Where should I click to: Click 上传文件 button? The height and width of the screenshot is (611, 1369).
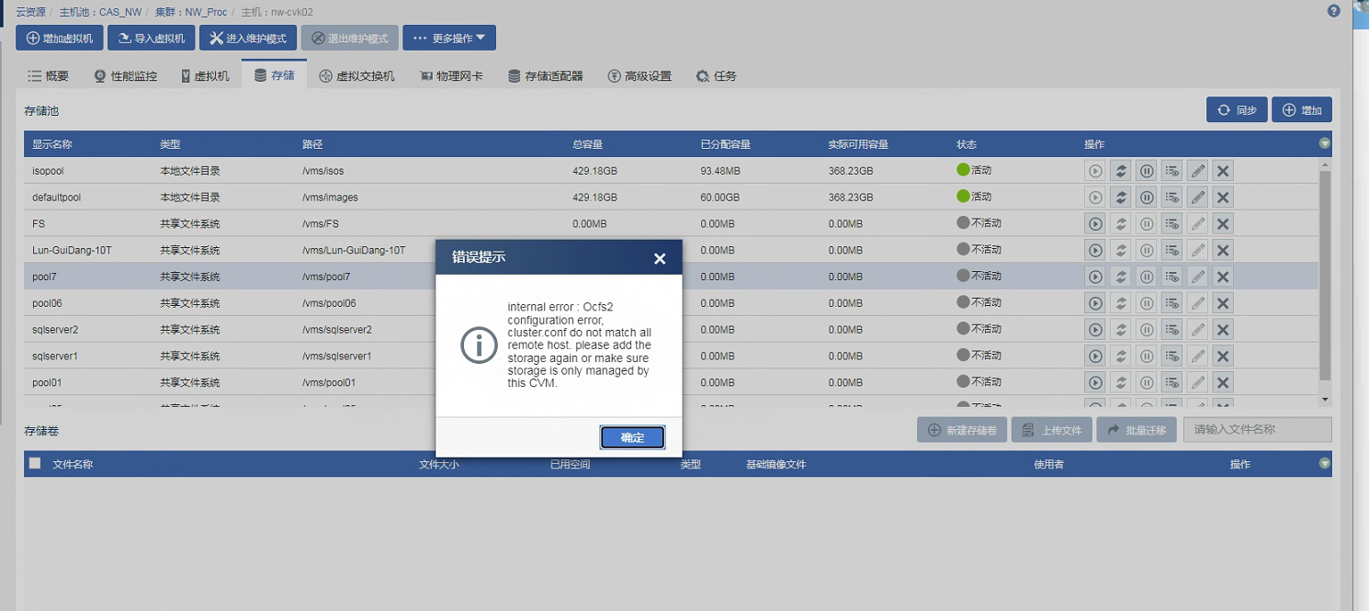pyautogui.click(x=1051, y=430)
